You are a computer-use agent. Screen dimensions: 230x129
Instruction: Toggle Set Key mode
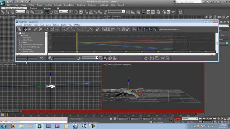[x=177, y=122]
